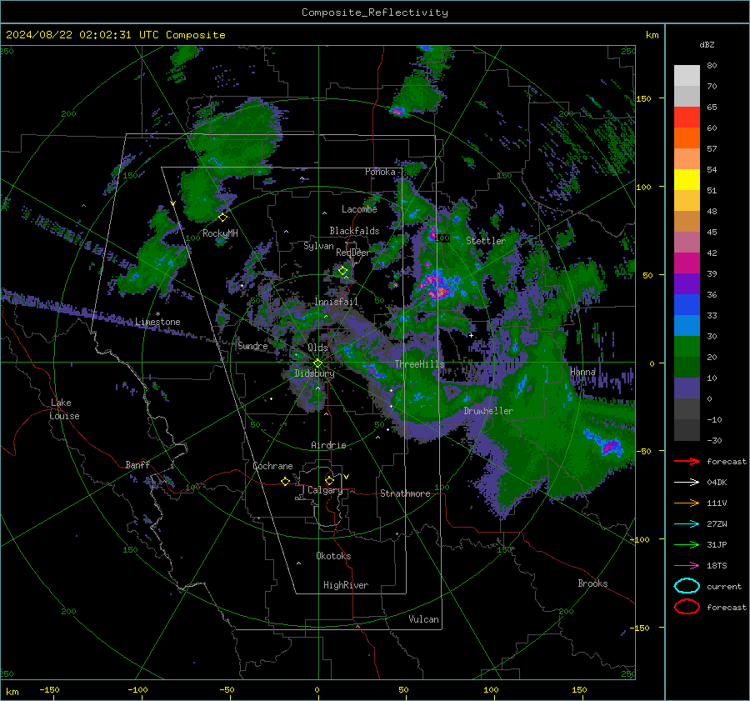Click the Sylvan label on map
Image resolution: width=750 pixels, height=701 pixels.
click(x=318, y=246)
